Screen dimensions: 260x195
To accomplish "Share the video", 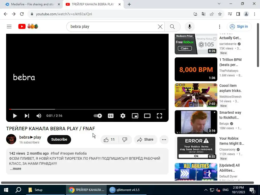I will click(x=145, y=140).
